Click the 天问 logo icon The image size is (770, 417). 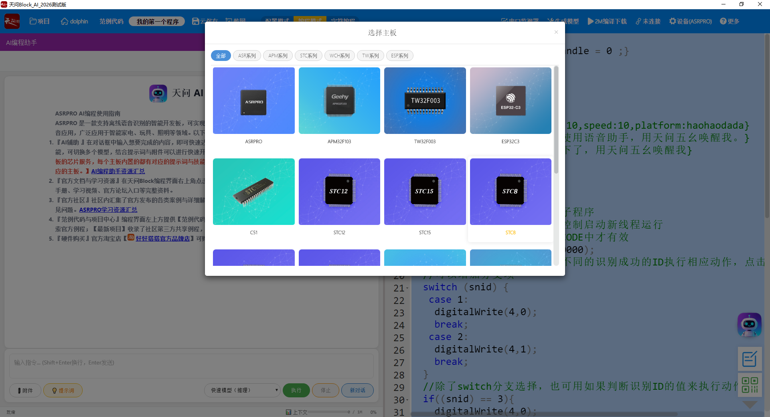click(x=12, y=21)
